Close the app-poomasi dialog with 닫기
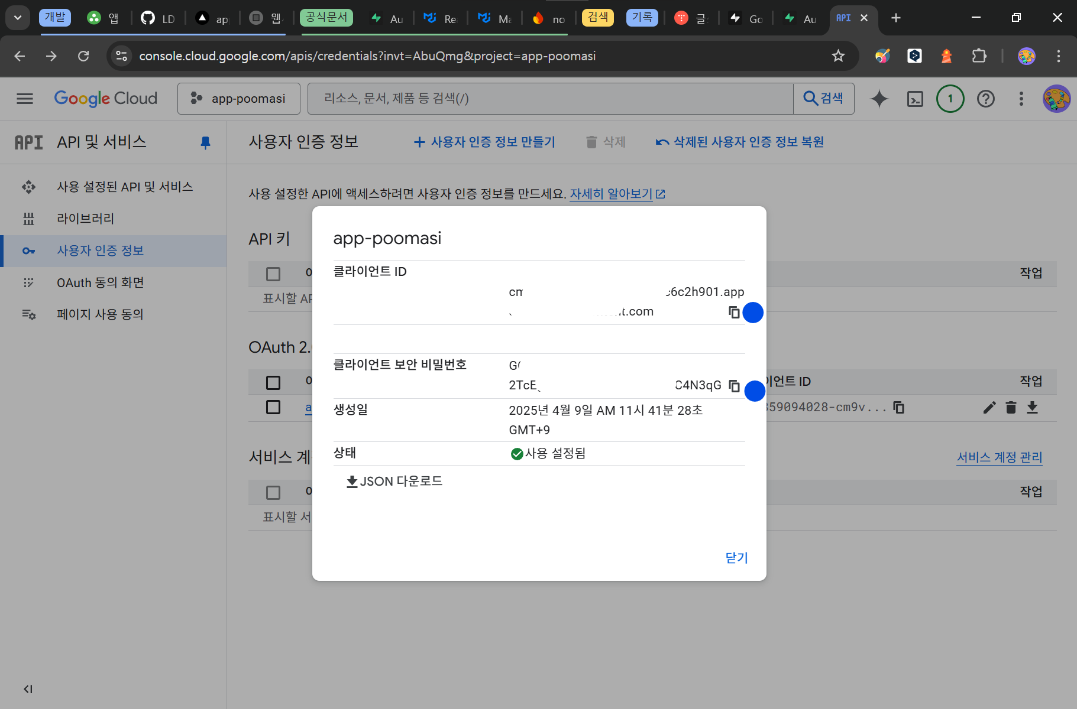The width and height of the screenshot is (1077, 709). click(736, 558)
